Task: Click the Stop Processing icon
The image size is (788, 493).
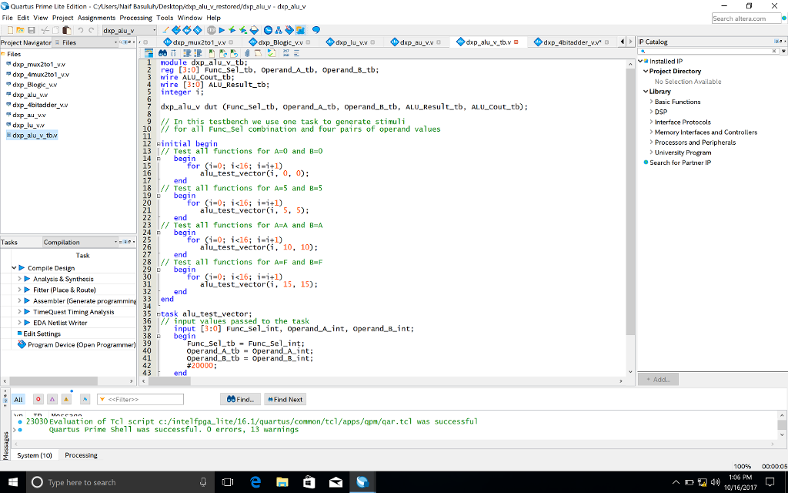Action: click(211, 30)
